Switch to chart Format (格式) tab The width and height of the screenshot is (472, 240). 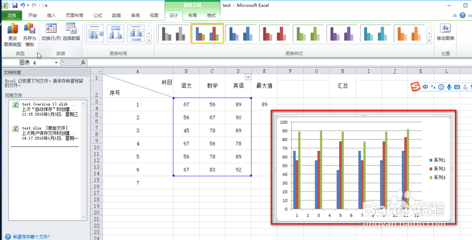click(211, 16)
